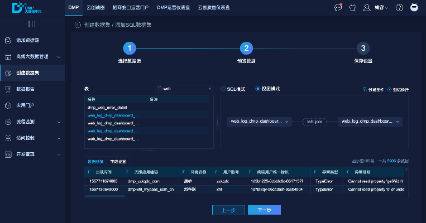Click the robot assistant avatar icon

pyautogui.click(x=414, y=8)
